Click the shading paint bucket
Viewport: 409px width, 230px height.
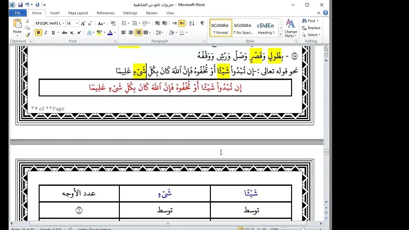point(171,33)
